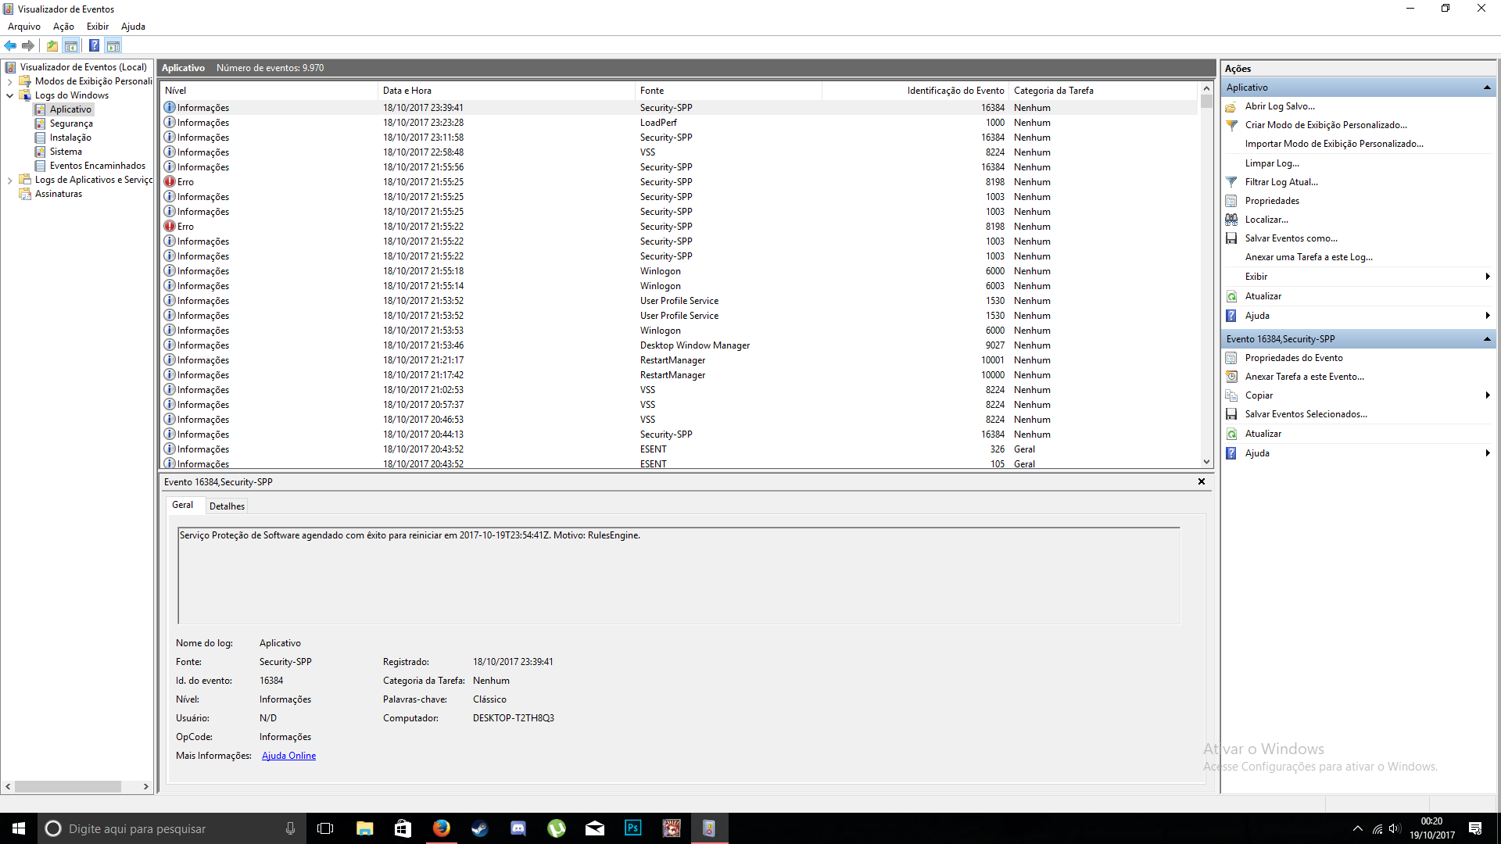Click Criar Modo de Exibição Personalizado

coord(1326,125)
